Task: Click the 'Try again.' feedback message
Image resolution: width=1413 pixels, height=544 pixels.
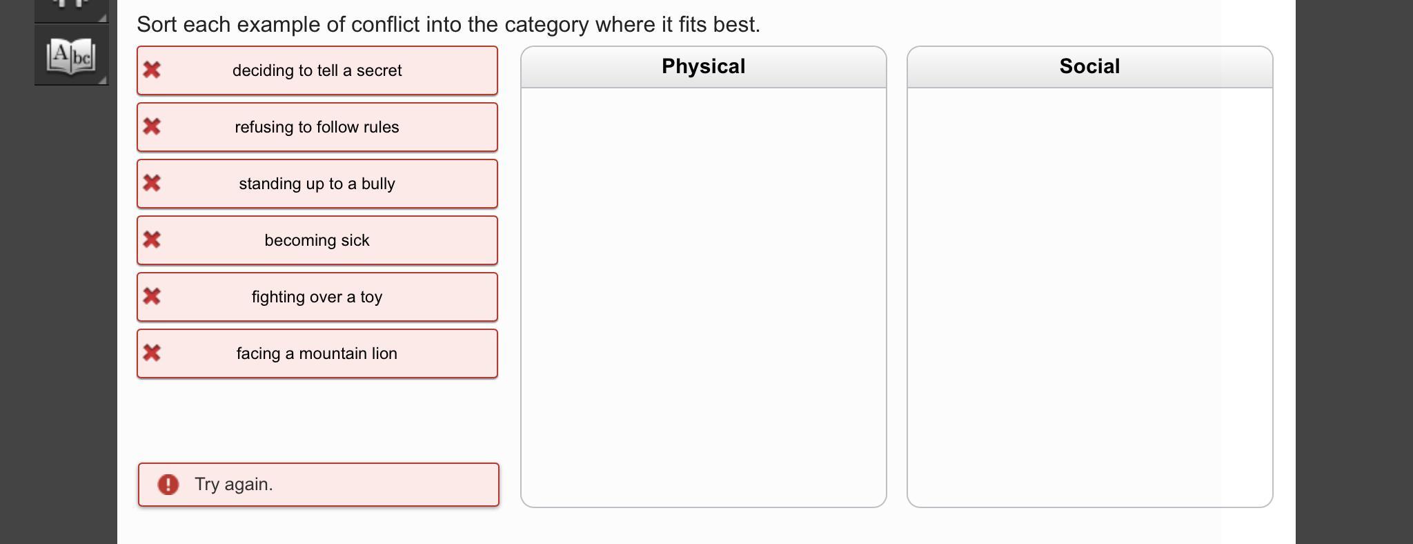Action: pos(234,485)
